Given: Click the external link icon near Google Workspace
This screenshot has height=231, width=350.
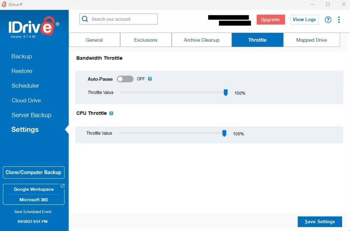Looking at the screenshot, I should [62, 186].
